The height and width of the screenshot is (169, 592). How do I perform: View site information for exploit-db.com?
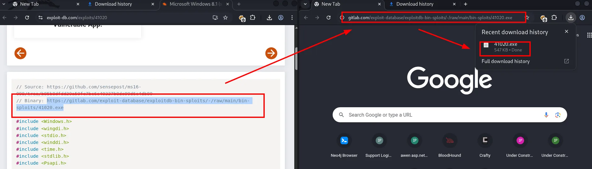pos(41,18)
